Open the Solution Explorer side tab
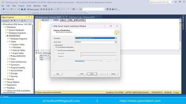Viewport: 186px width, 104px height. click(183, 23)
